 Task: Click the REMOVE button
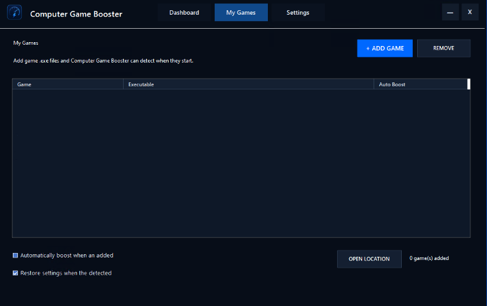443,49
